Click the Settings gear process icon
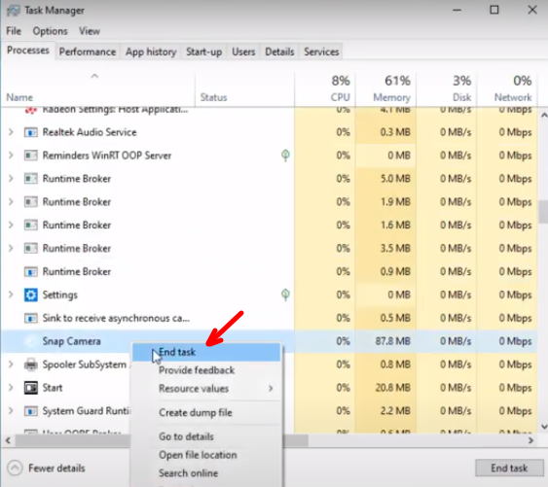The image size is (548, 487). pos(31,295)
